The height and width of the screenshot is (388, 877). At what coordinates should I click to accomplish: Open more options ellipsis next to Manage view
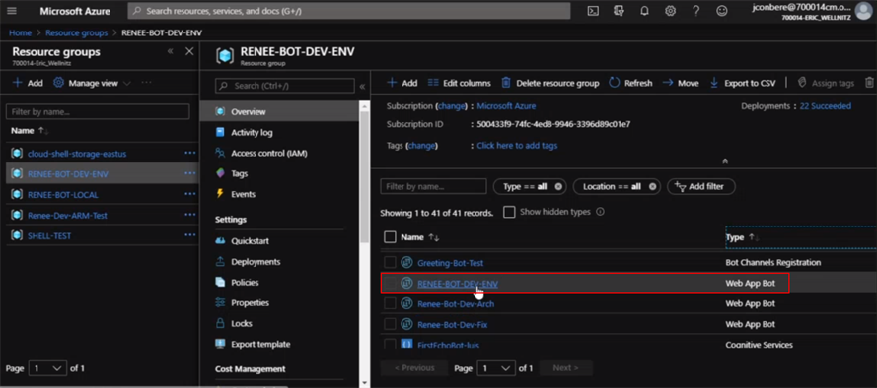[147, 83]
